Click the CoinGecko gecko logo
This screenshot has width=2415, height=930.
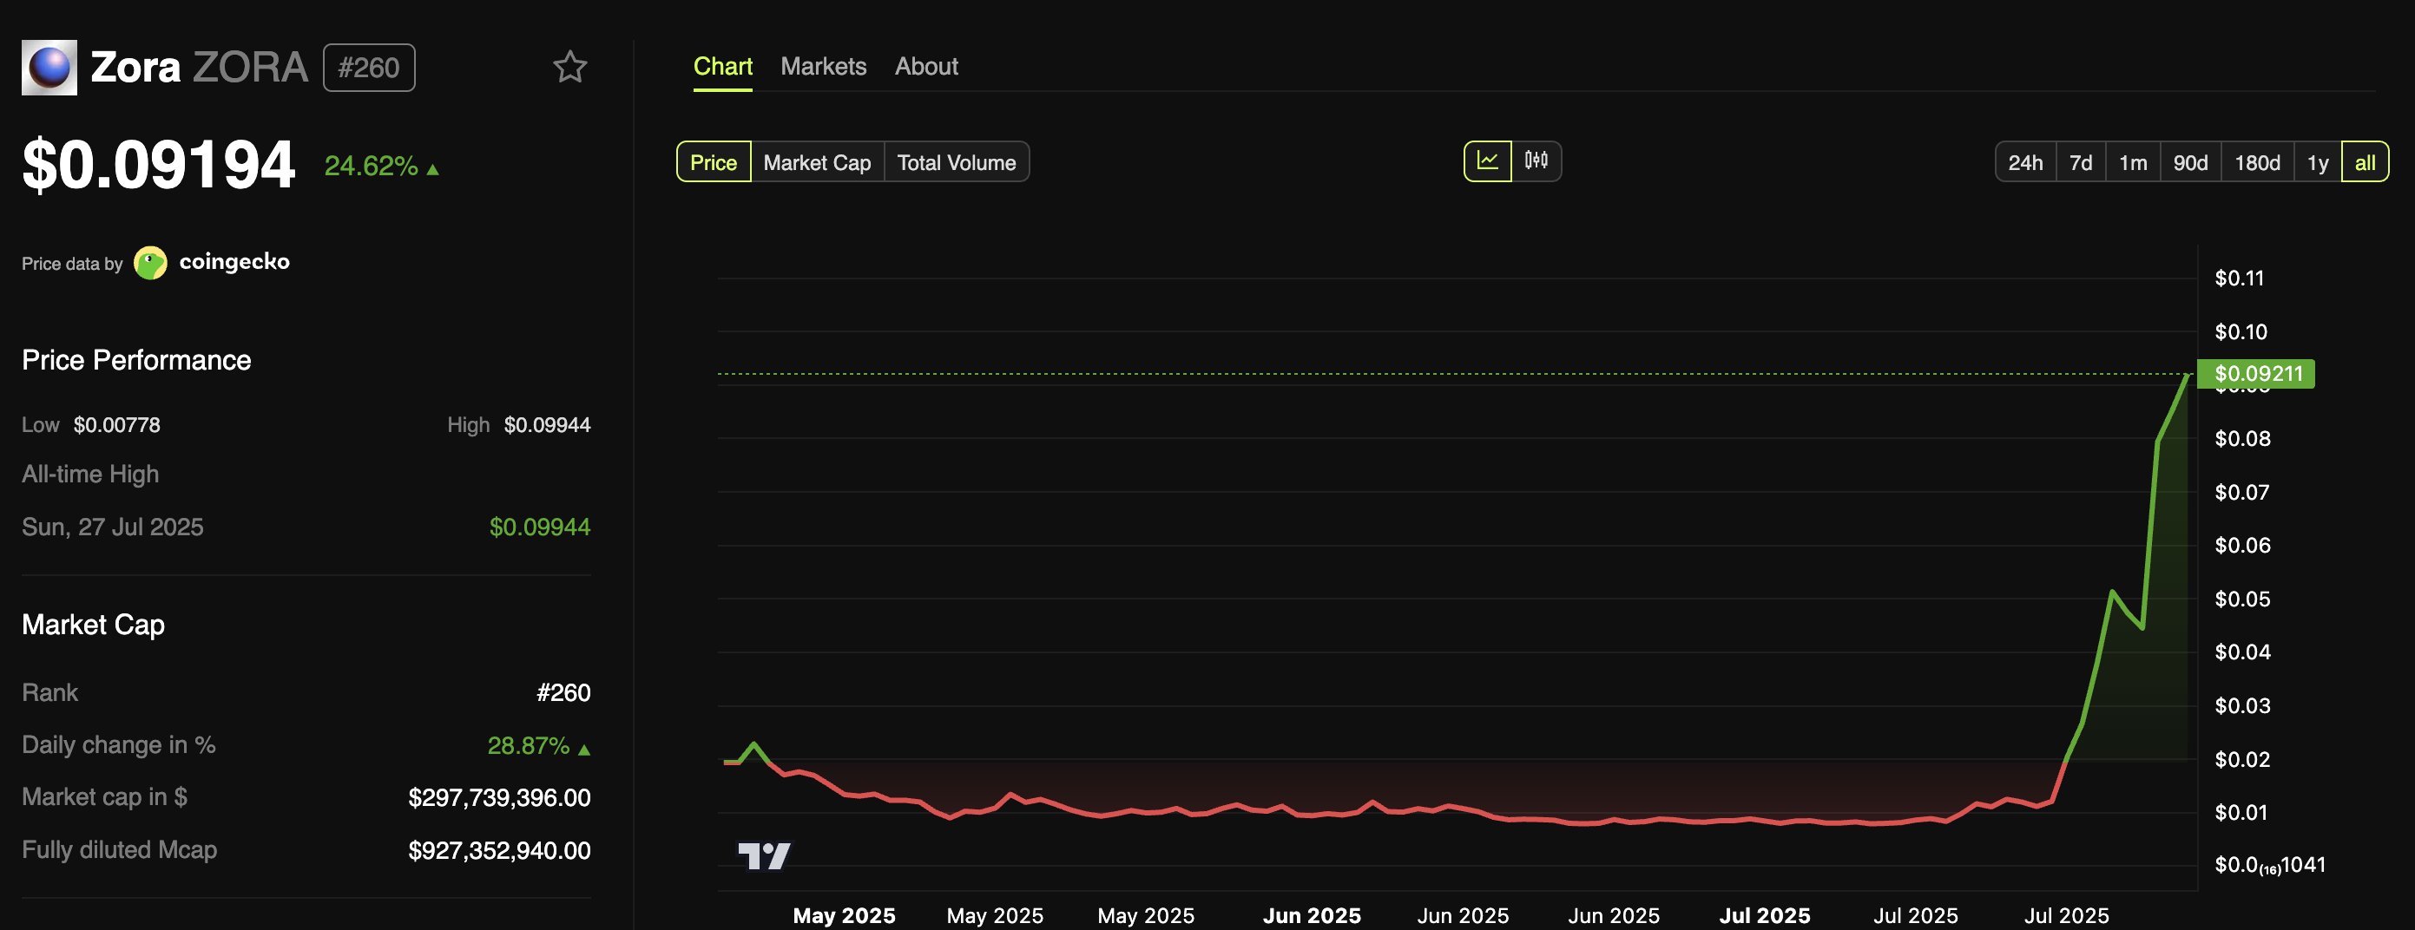(150, 263)
